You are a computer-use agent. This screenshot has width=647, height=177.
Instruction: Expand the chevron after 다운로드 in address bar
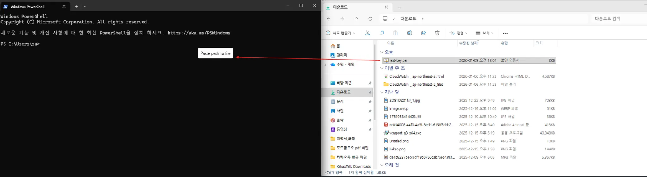[x=422, y=19]
